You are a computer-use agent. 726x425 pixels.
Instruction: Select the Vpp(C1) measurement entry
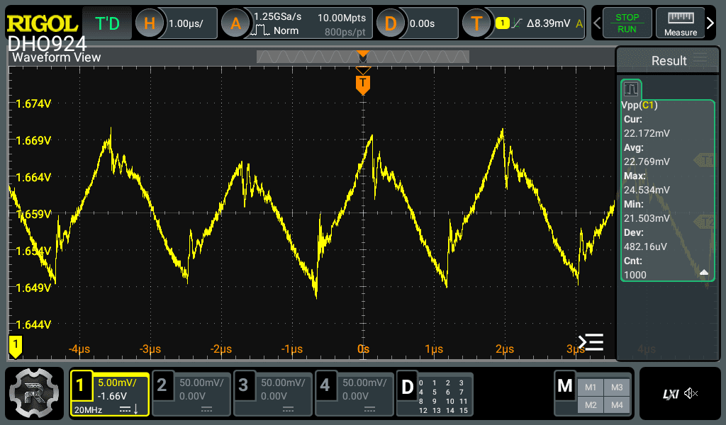pyautogui.click(x=639, y=105)
